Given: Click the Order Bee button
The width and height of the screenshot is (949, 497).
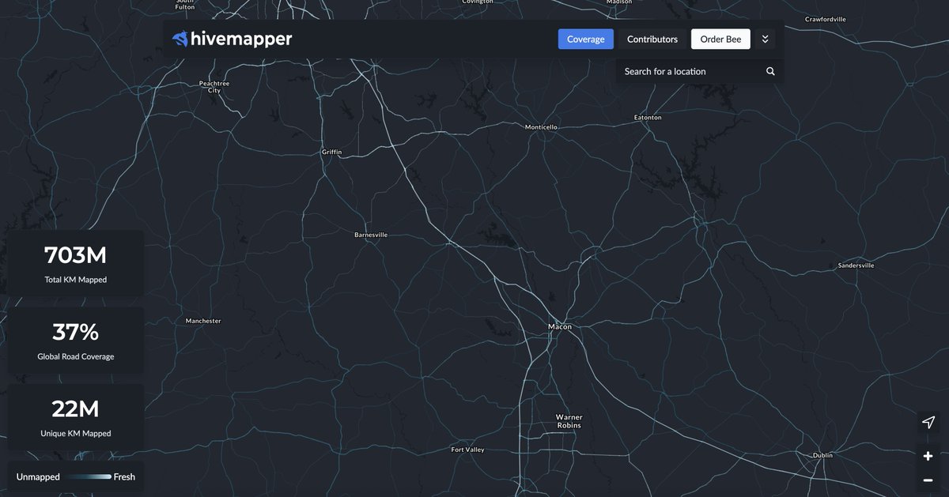Looking at the screenshot, I should click(721, 39).
